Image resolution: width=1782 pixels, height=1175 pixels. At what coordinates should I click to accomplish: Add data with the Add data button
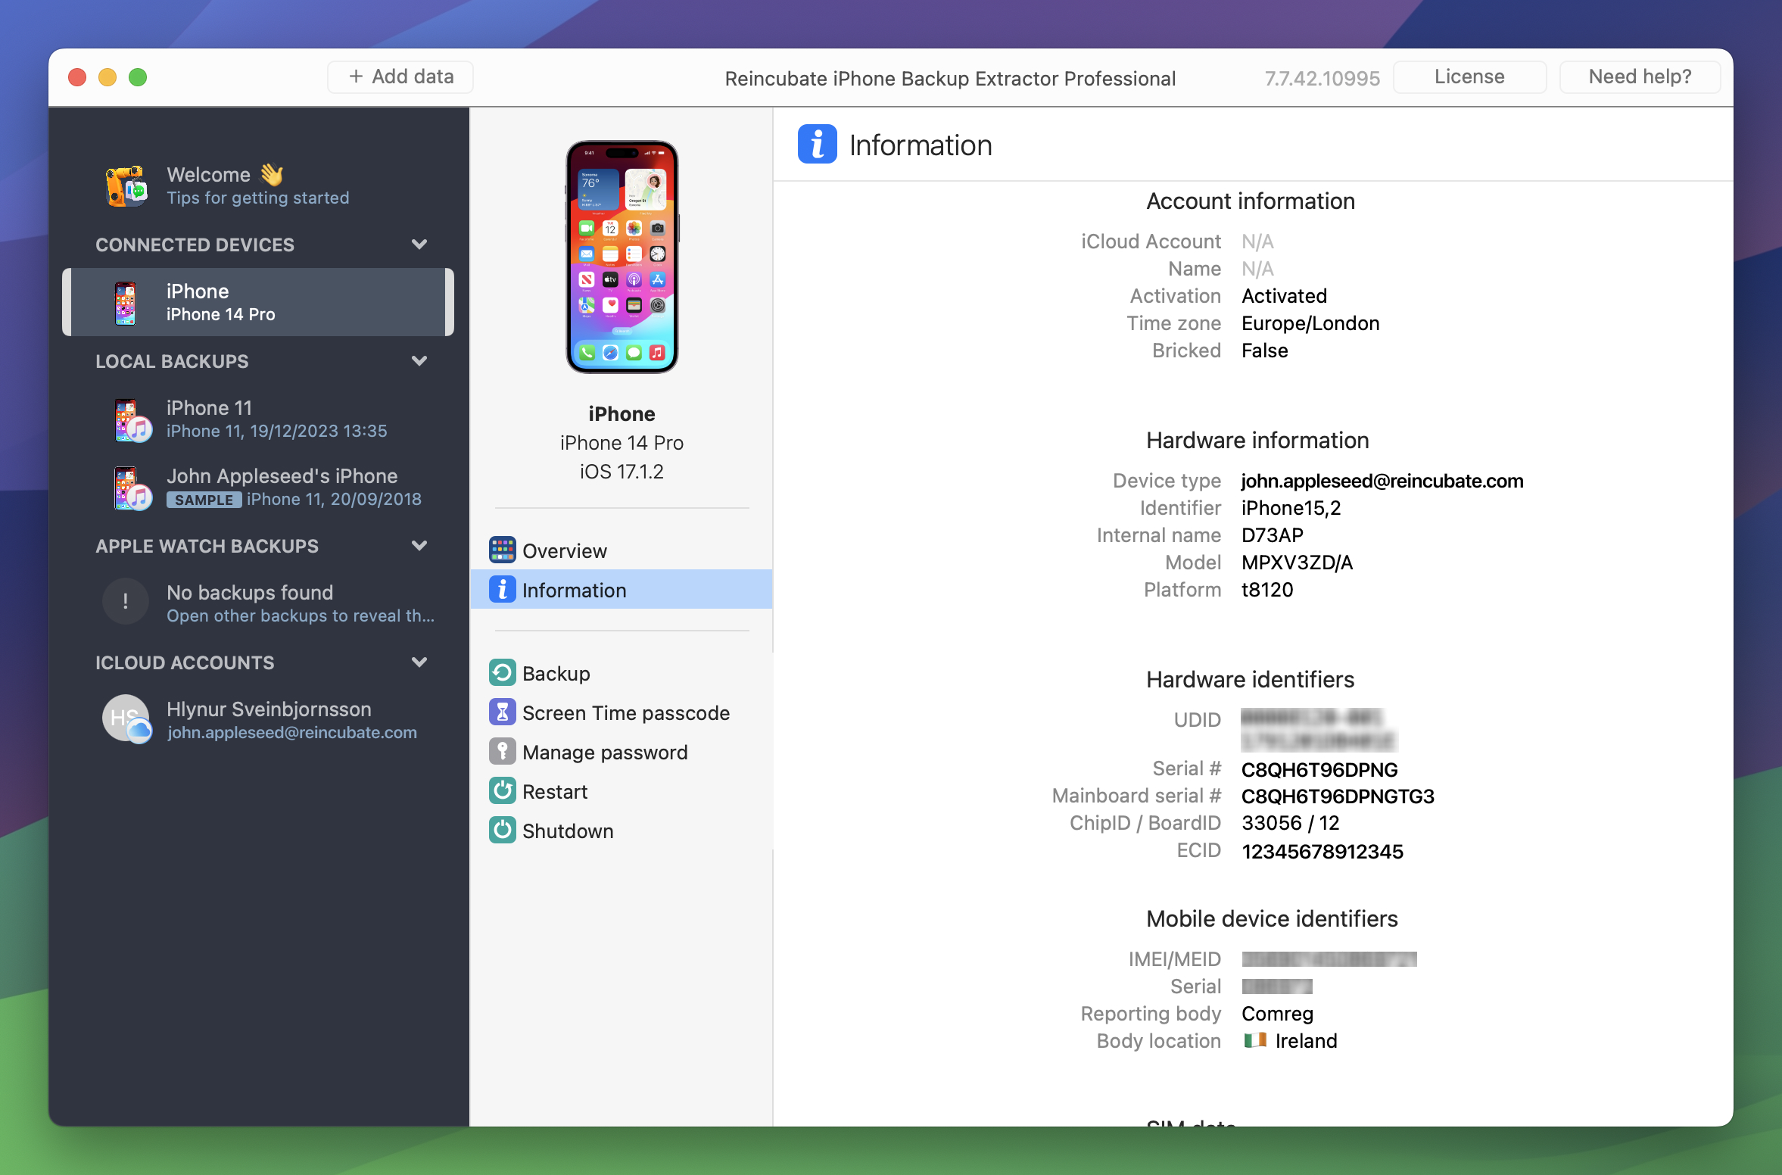click(x=400, y=76)
